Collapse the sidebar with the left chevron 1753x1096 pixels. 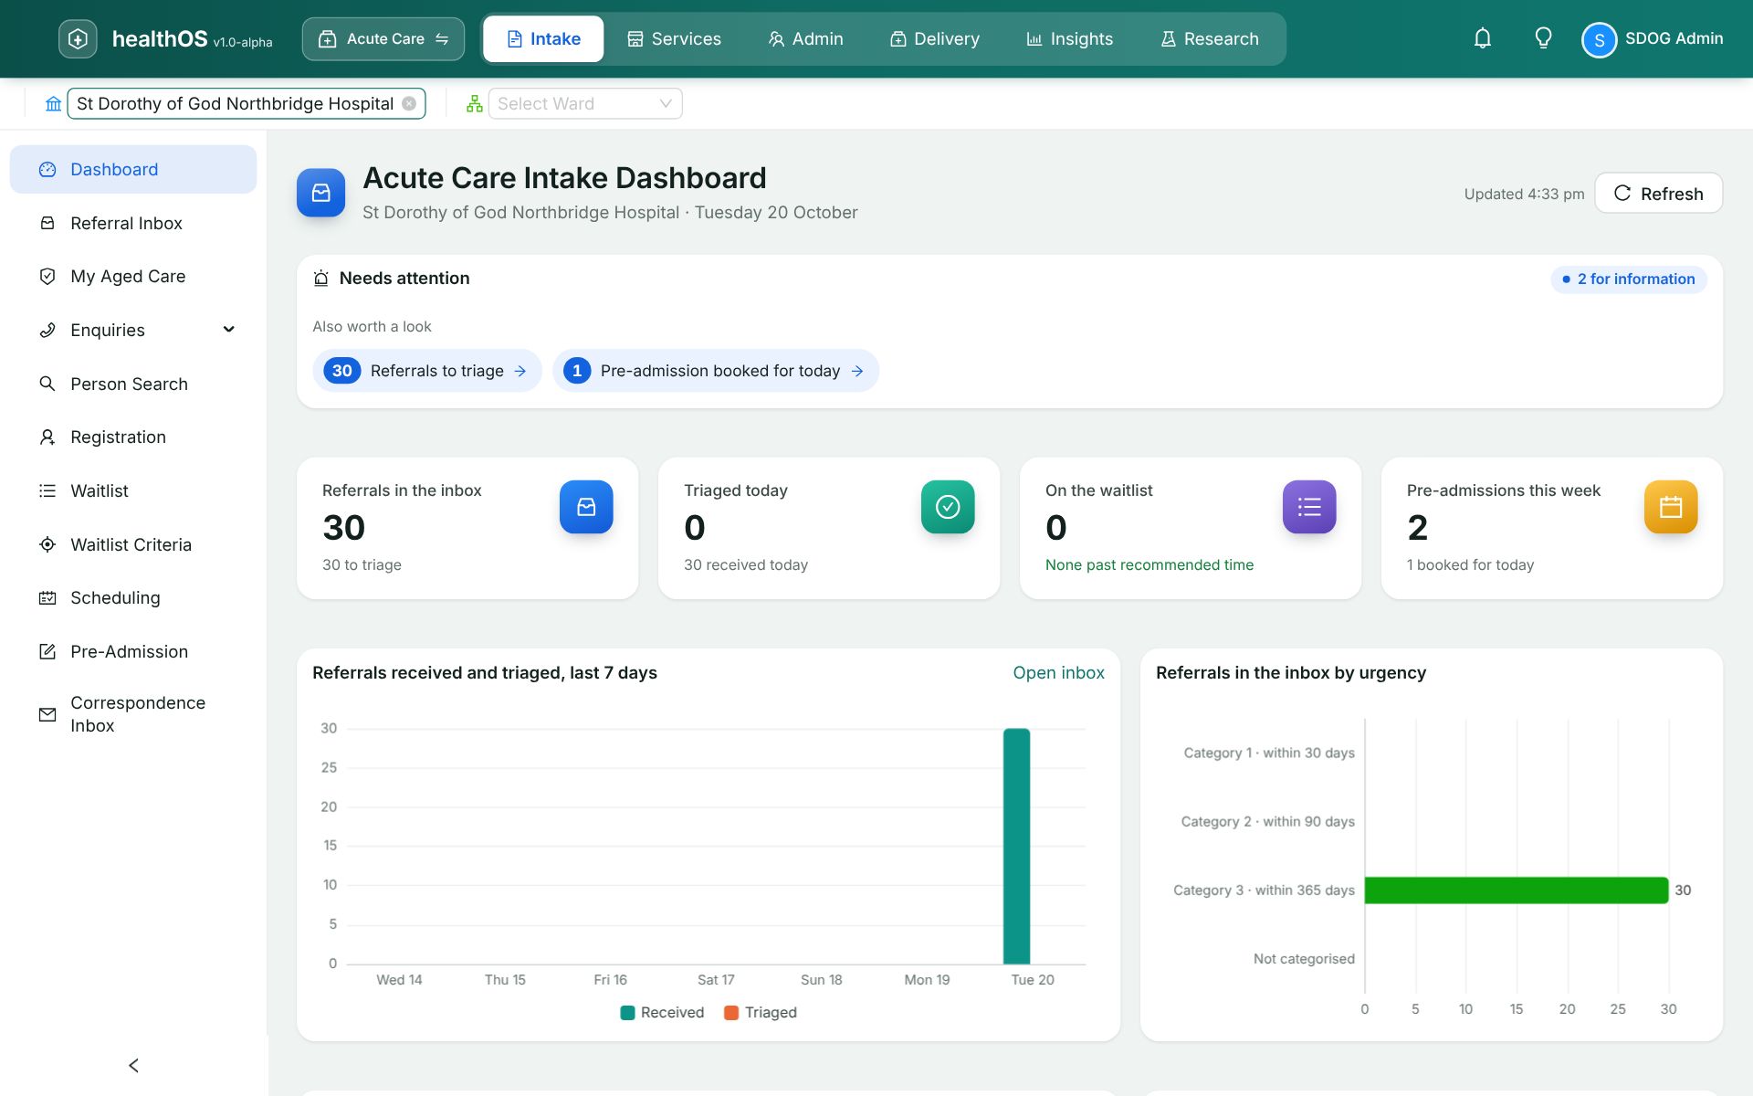point(133,1066)
